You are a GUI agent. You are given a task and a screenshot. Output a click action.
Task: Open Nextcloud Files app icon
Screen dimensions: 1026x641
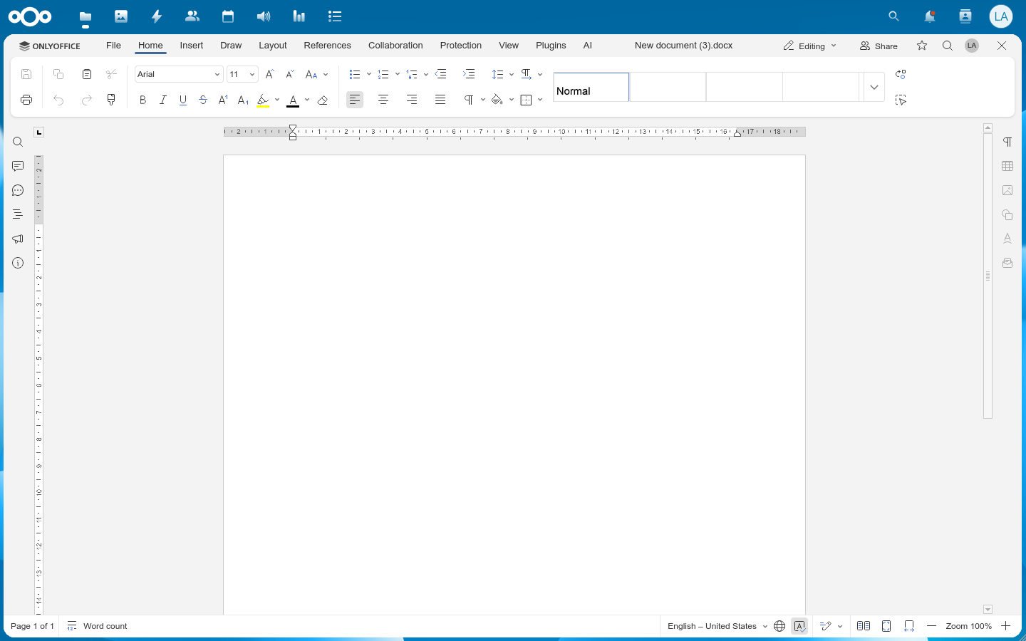(x=85, y=16)
